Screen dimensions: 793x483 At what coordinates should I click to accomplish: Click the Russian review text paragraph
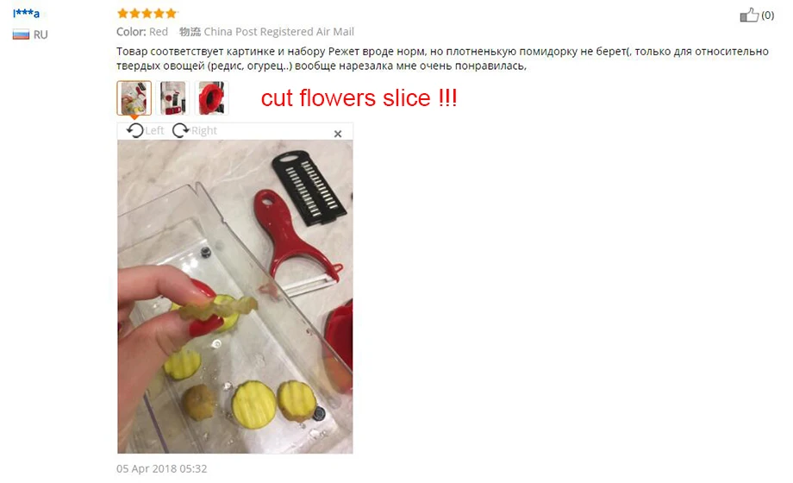click(x=442, y=59)
